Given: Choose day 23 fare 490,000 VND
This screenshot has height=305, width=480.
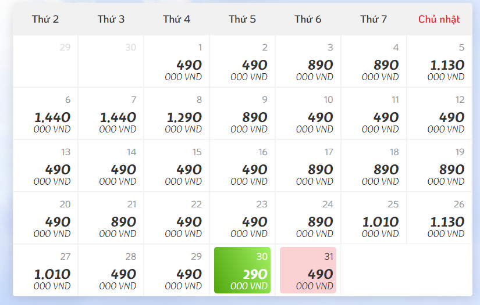Looking at the screenshot, I should [x=242, y=218].
